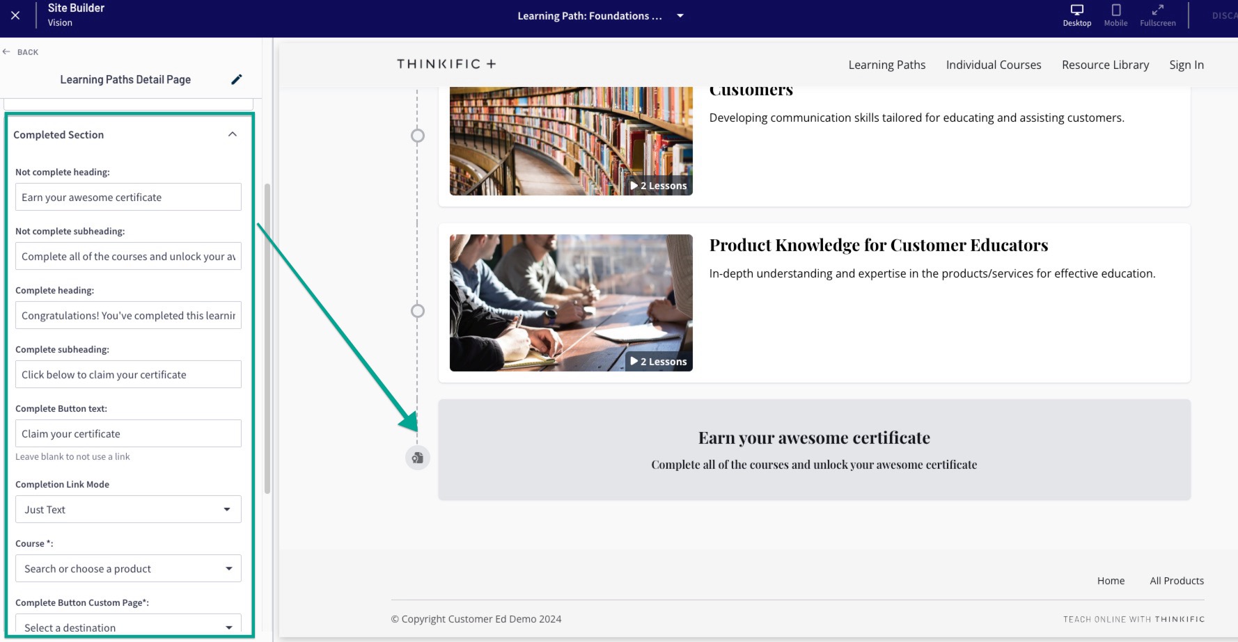This screenshot has width=1238, height=642.
Task: Click the certificate icon at the timeline end
Action: click(418, 458)
